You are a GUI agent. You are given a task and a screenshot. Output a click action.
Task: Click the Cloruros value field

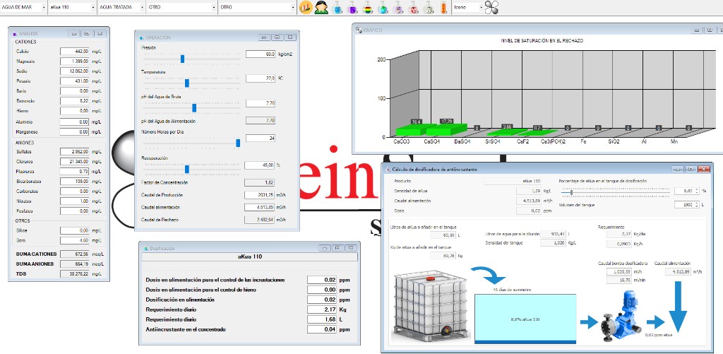point(74,162)
